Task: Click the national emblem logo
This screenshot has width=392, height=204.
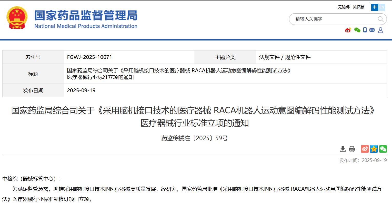Action: point(17,18)
